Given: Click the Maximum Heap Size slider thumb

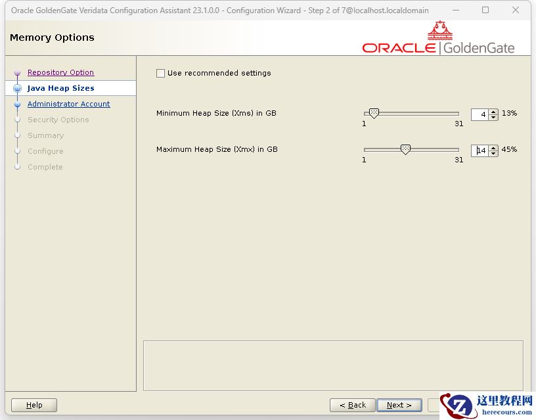Looking at the screenshot, I should [405, 149].
